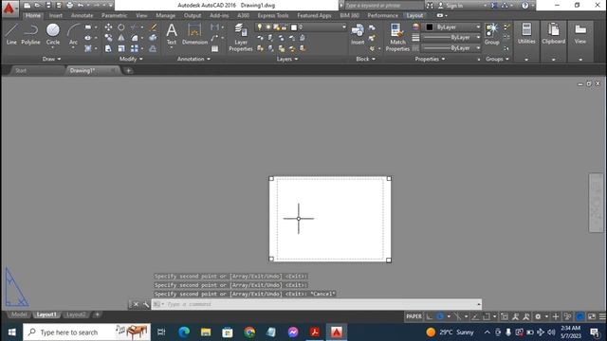Toggle object snap tracking in status bar
Image resolution: width=607 pixels, height=341 pixels.
pos(475,316)
